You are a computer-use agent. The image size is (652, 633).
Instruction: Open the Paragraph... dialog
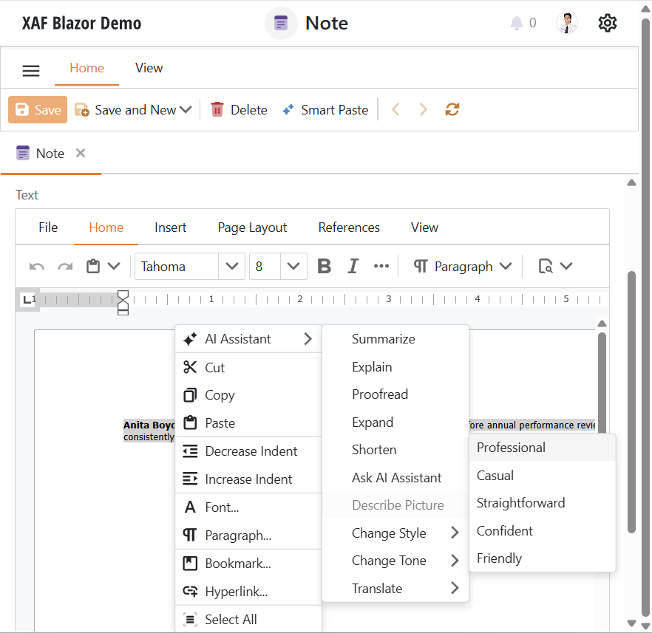tap(248, 535)
